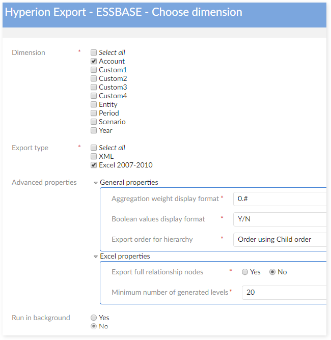Screen dimensions: 331x340
Task: Tick the Period dimension checkbox
Action: (x=94, y=113)
